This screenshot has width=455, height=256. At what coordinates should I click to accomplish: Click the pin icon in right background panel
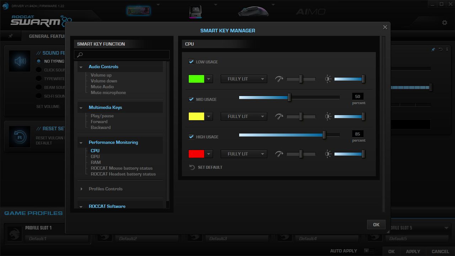click(x=433, y=50)
